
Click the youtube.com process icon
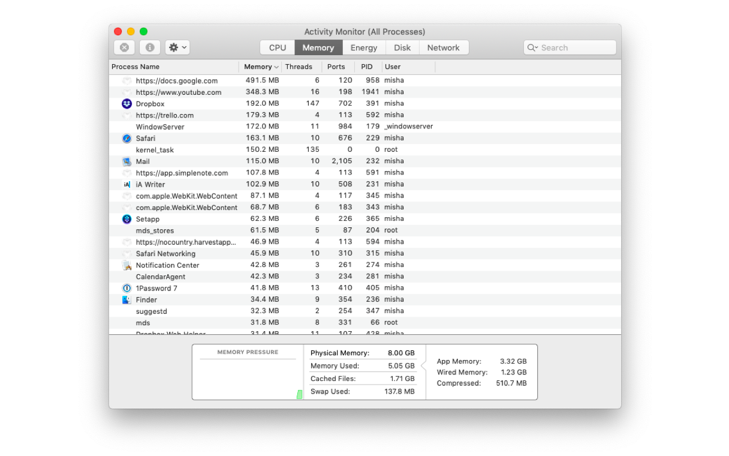(x=126, y=92)
